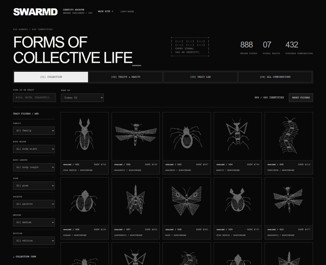Click the 'swarmd / 001' title text
Image resolution: width=326 pixels, height=265 pixels.
[71, 164]
